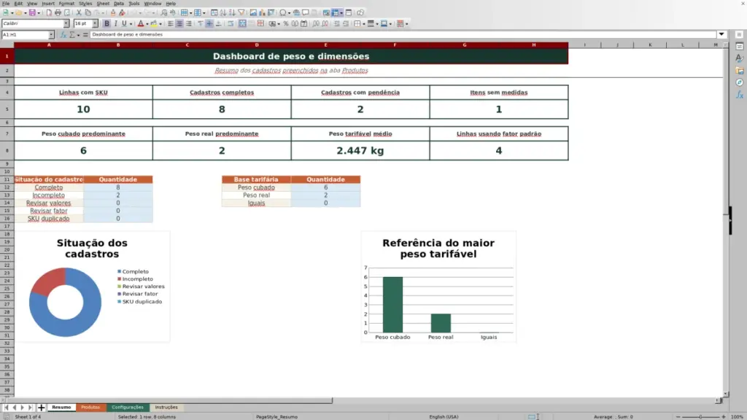Insert a chart using the chart icon

click(262, 13)
